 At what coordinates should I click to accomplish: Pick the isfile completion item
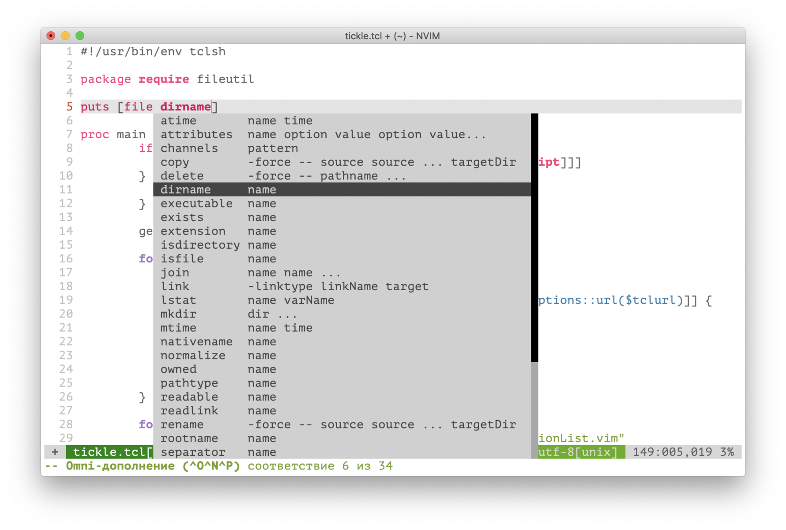tap(342, 258)
